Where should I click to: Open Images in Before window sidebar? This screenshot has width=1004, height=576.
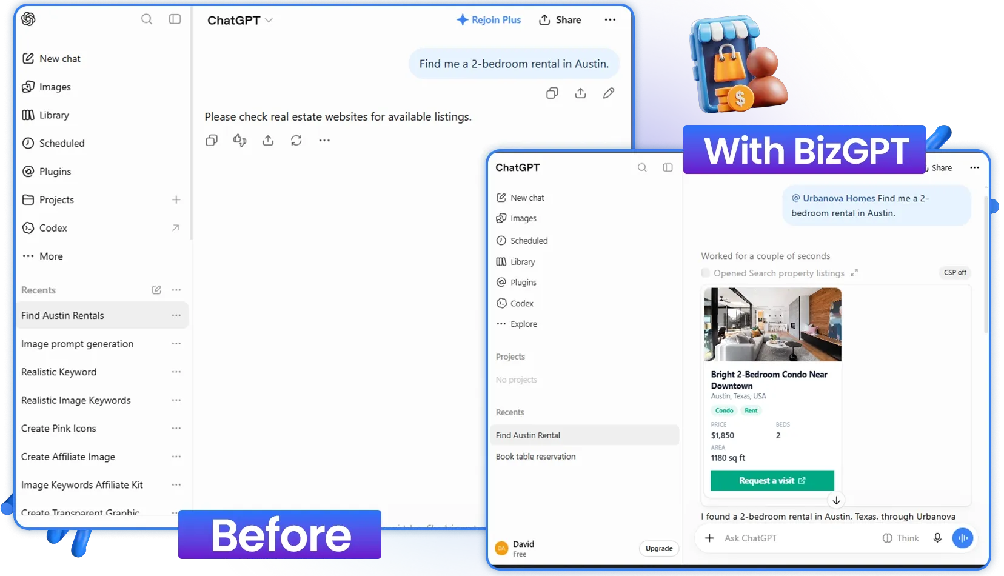click(x=47, y=87)
